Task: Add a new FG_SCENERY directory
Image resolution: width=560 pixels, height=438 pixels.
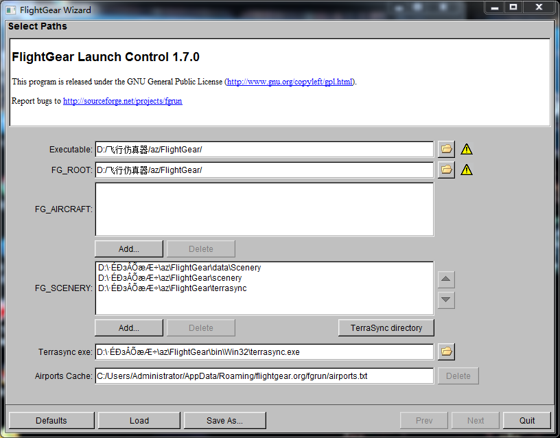Action: pos(129,327)
